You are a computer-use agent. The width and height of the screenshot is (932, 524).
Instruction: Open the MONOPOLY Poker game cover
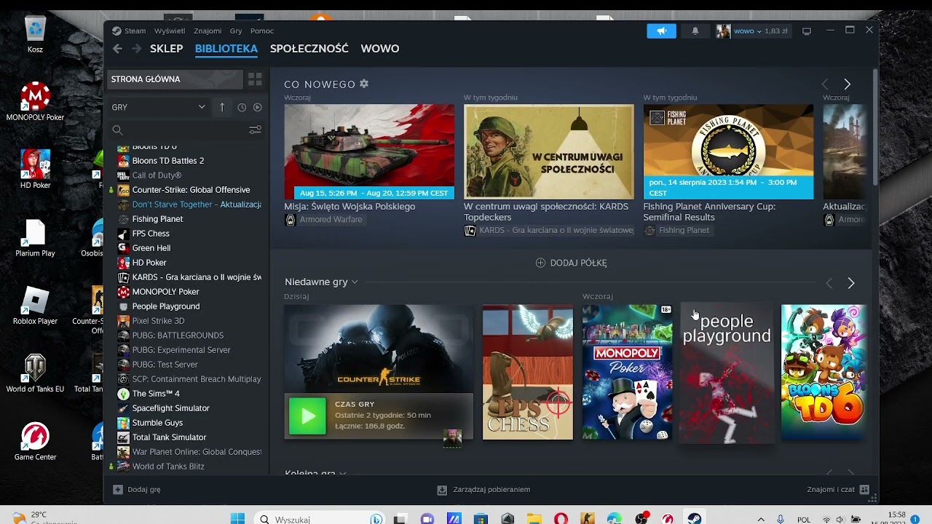[627, 373]
